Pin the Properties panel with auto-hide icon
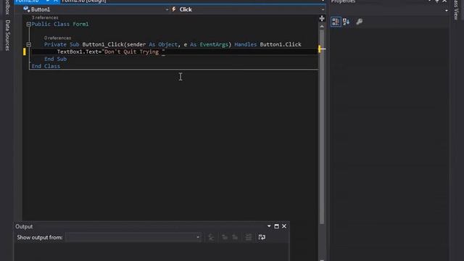 436,1
